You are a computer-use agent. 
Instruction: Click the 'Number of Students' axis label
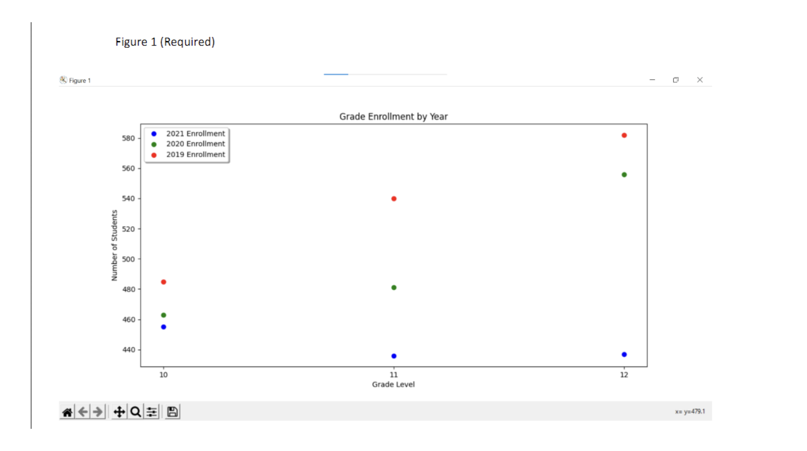coord(114,245)
